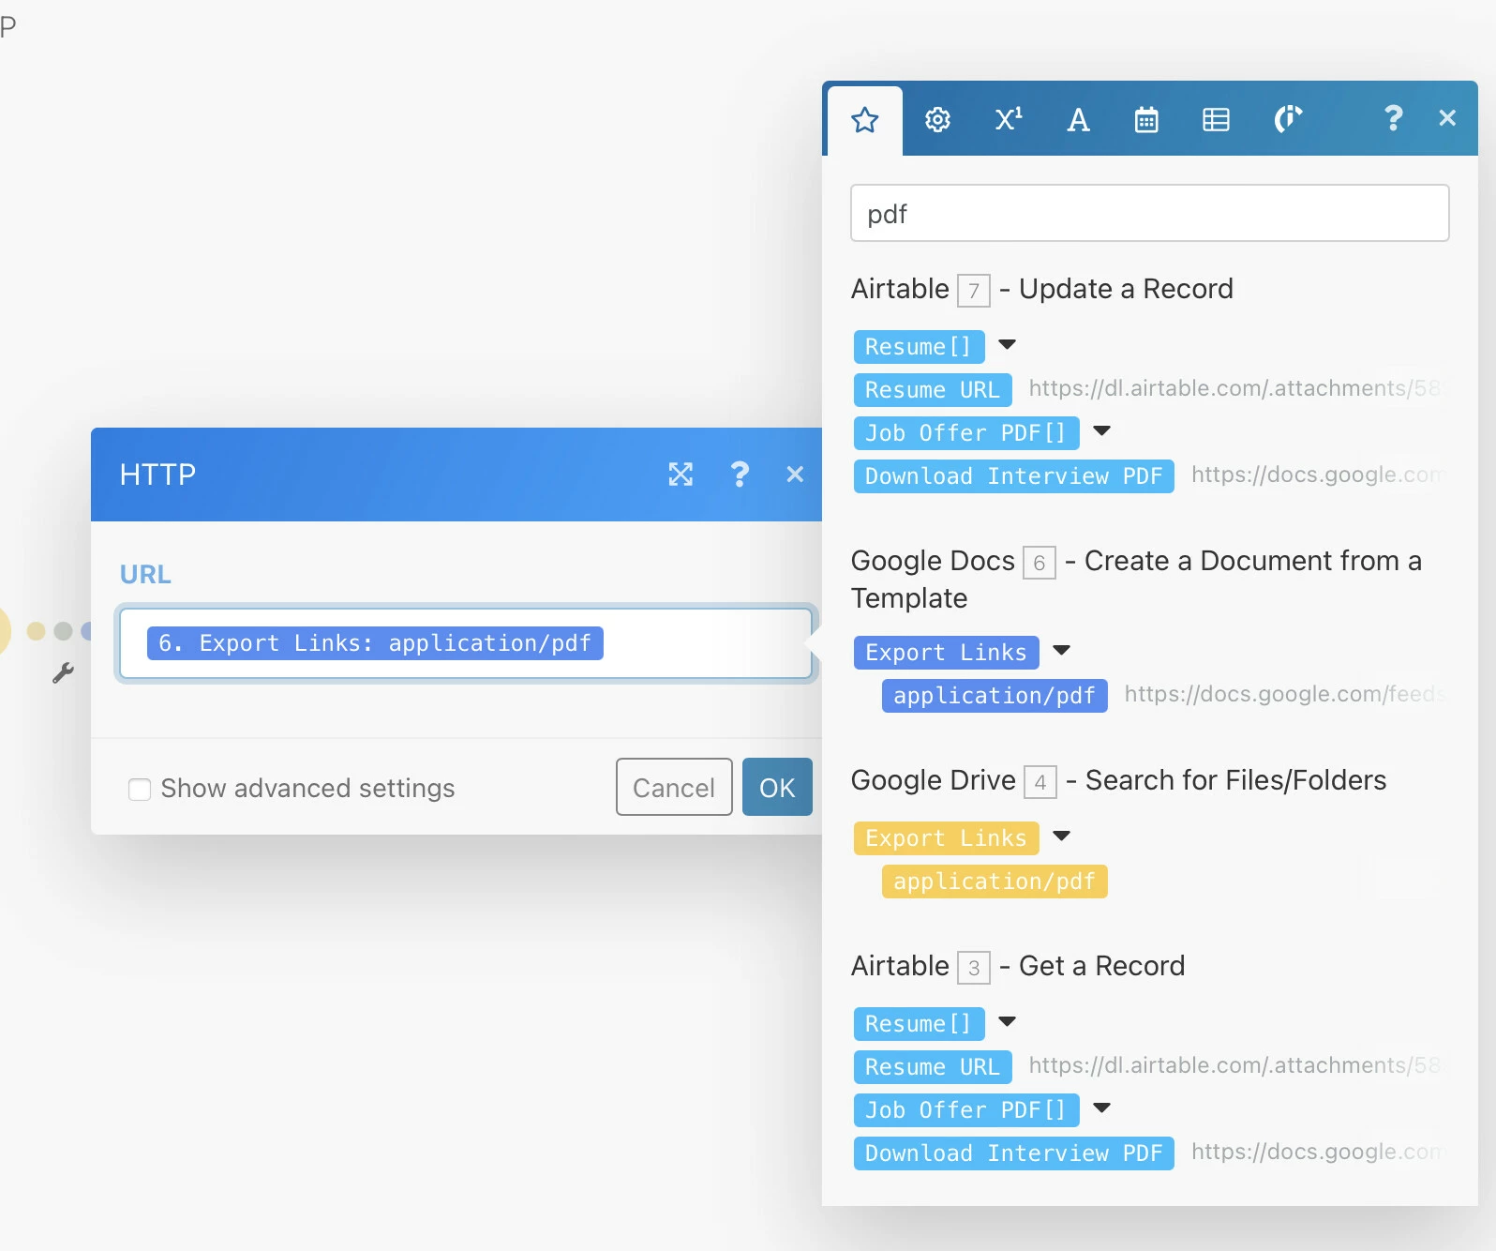
Task: Insert Resume URL from Airtable Update a Record
Action: tap(933, 390)
